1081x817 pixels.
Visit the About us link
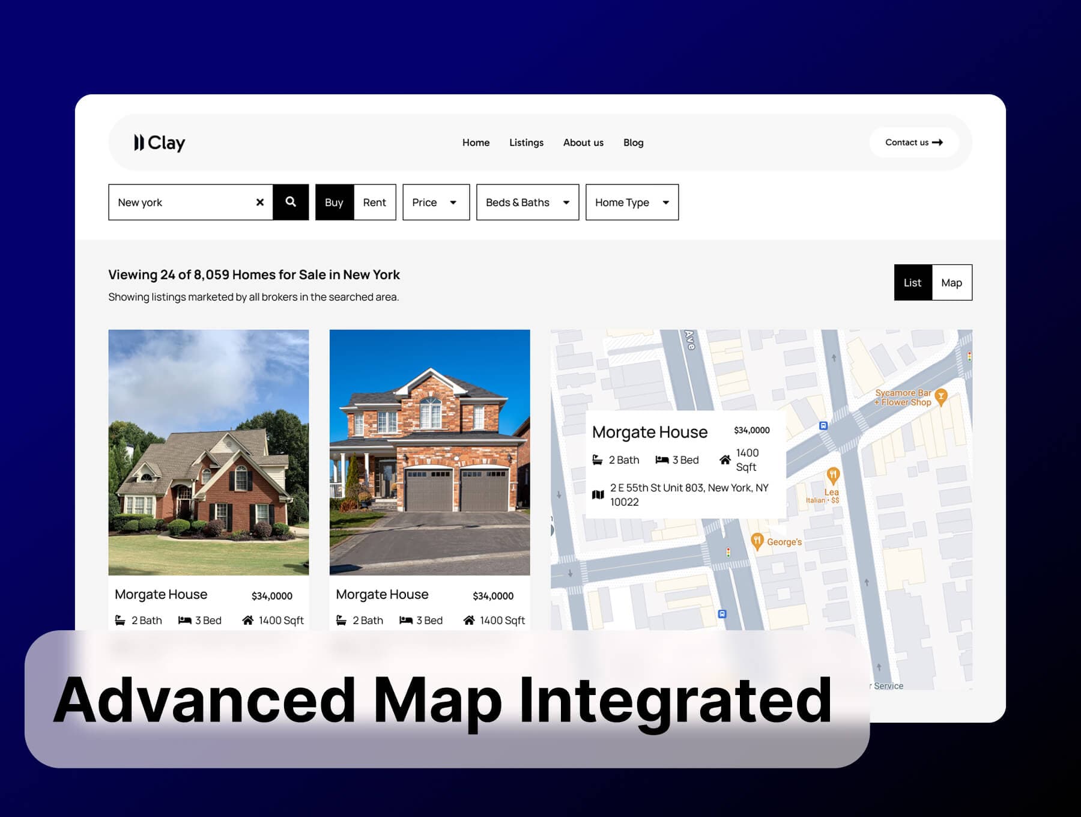583,142
